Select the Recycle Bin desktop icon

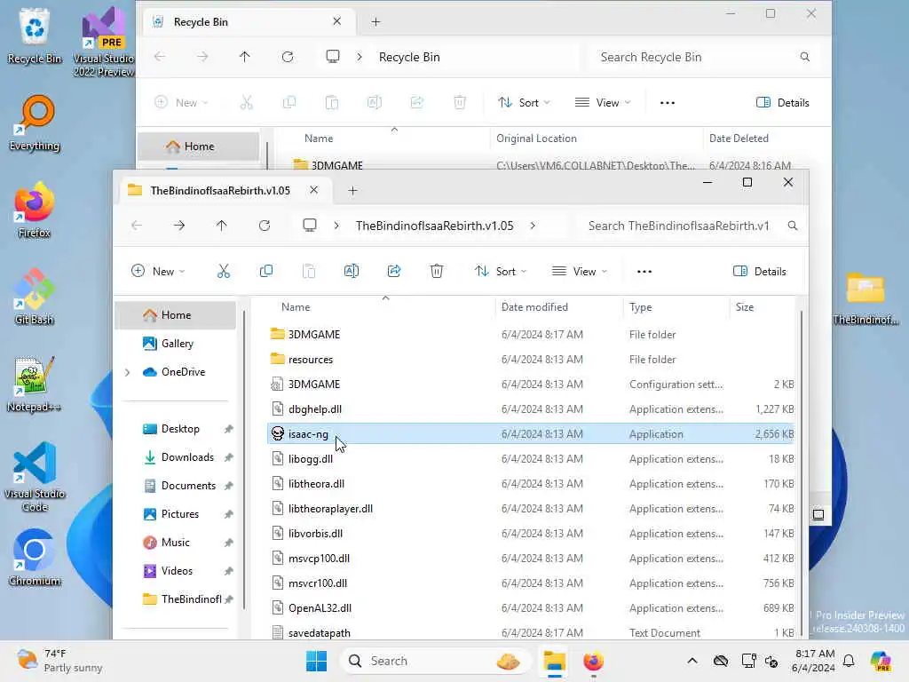click(x=35, y=36)
